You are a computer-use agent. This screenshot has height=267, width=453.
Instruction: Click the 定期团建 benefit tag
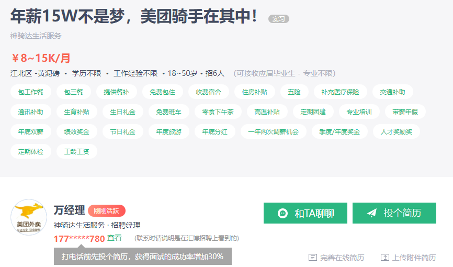313,112
